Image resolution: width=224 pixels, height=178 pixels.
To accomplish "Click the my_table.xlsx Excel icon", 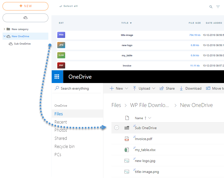I will tap(127, 150).
